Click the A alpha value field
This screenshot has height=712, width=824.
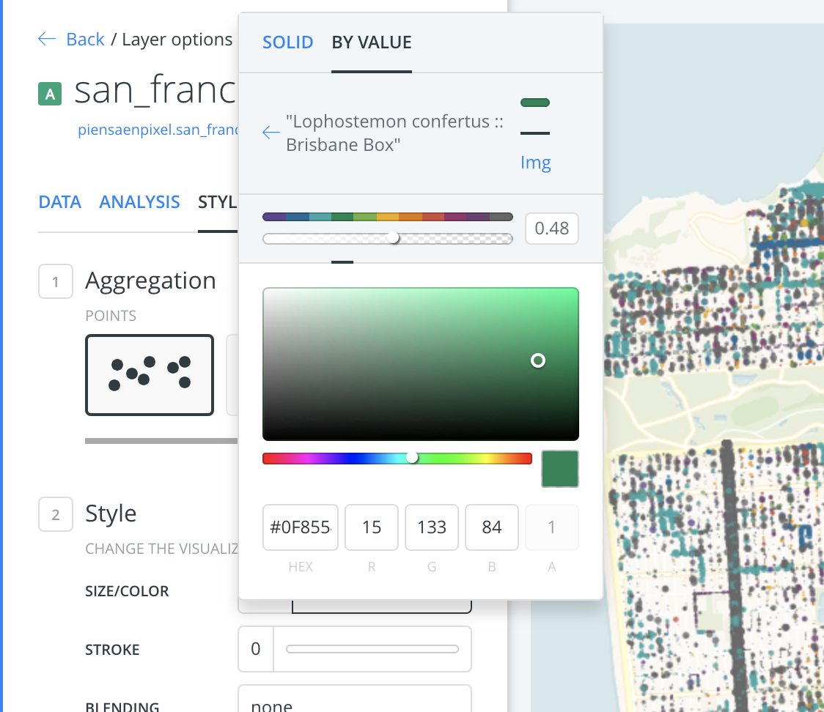click(552, 527)
